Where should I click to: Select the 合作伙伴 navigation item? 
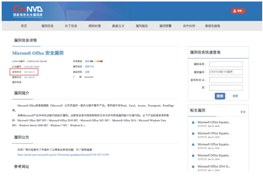189,26
